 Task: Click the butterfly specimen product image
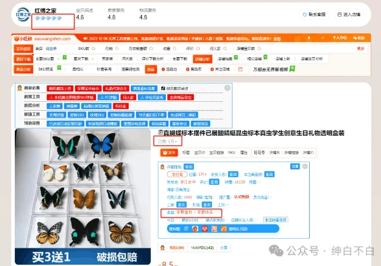pos(83,197)
